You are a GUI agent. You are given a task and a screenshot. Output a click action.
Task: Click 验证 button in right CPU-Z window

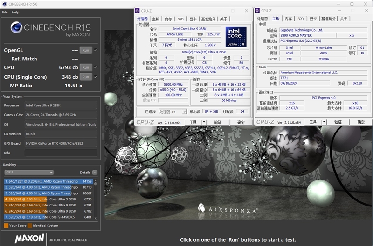(x=338, y=122)
